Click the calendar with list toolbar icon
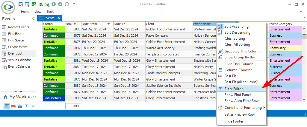Screen dimensions: 307x127 tap(27, 4)
